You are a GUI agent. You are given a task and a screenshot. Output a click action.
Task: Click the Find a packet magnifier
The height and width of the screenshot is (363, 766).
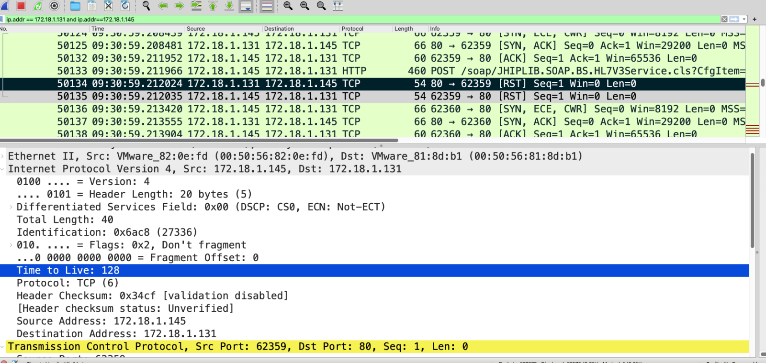146,6
